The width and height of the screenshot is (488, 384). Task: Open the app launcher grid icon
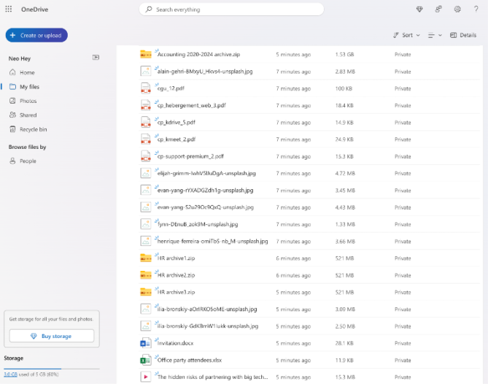[9, 9]
